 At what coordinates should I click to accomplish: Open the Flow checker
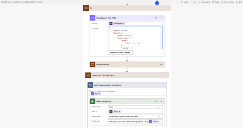(227, 2)
